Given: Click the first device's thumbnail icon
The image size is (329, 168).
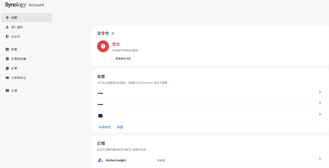Looking at the screenshot, I should [x=100, y=93].
